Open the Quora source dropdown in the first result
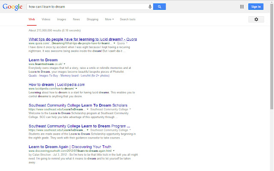The width and height of the screenshot is (274, 171). point(122,43)
